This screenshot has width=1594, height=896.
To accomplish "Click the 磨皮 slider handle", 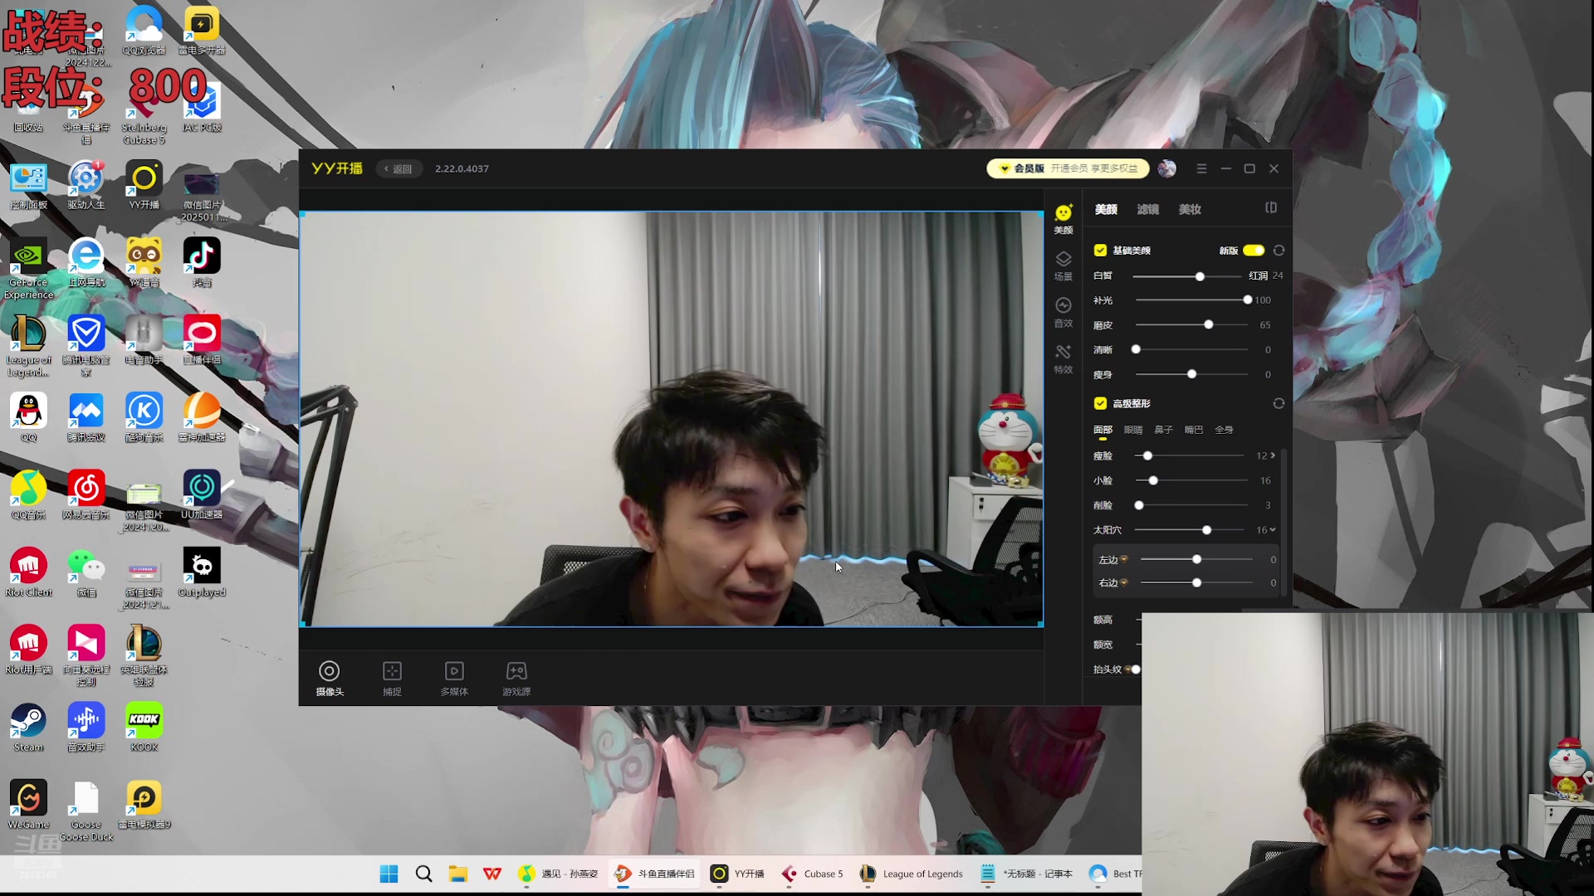I will click(1209, 325).
